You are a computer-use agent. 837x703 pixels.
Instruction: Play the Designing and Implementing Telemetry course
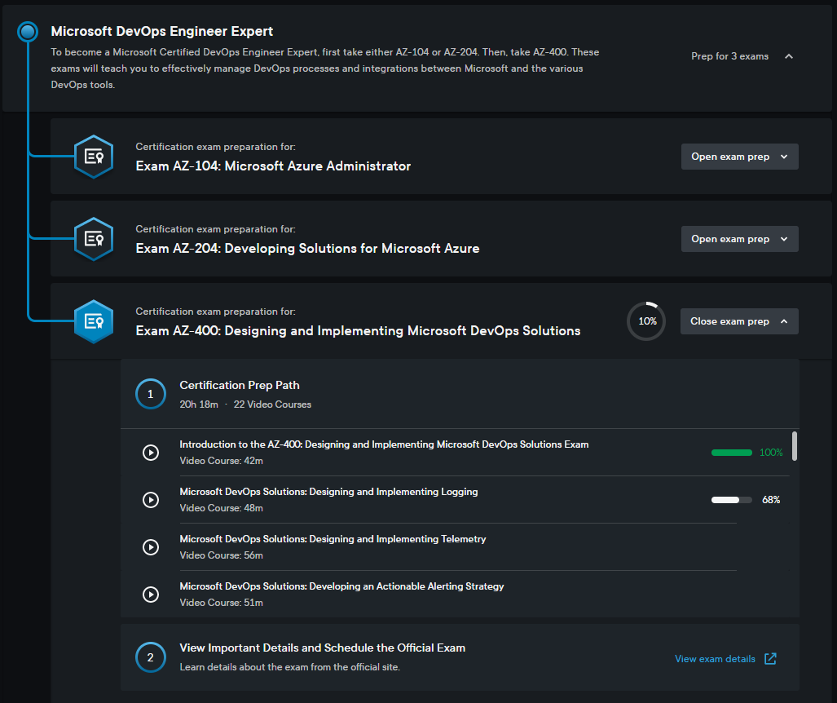151,547
